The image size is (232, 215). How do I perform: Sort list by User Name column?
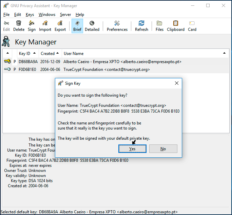coord(145,54)
